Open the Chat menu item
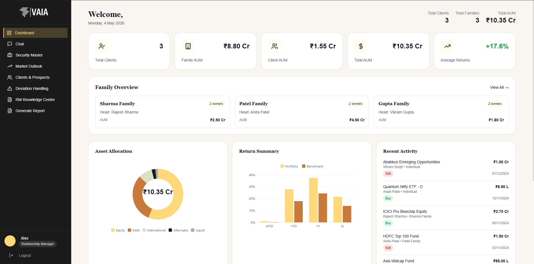 (36, 44)
